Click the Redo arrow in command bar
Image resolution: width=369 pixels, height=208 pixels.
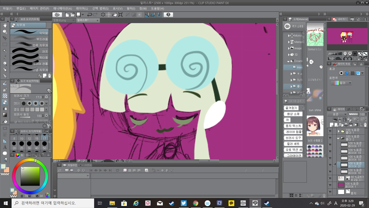coord(95,15)
